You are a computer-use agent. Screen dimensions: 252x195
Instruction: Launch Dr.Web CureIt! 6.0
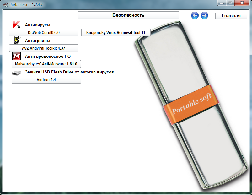[x=44, y=33]
